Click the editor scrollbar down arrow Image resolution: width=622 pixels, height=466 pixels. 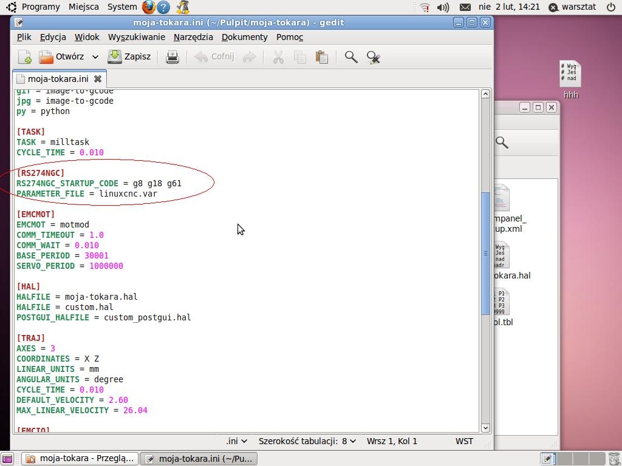tap(485, 428)
